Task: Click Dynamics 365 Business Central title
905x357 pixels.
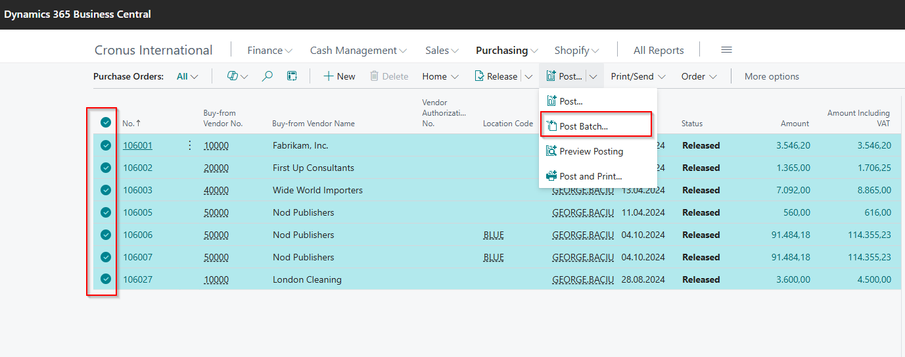Action: pyautogui.click(x=78, y=14)
